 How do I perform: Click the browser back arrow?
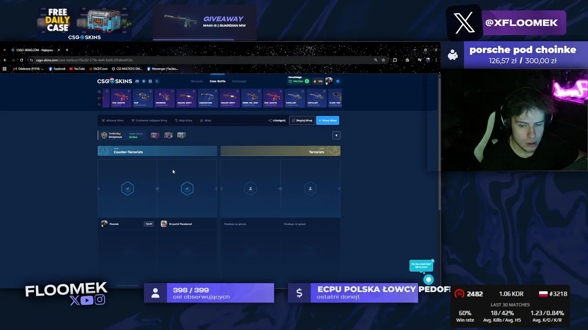(5, 60)
